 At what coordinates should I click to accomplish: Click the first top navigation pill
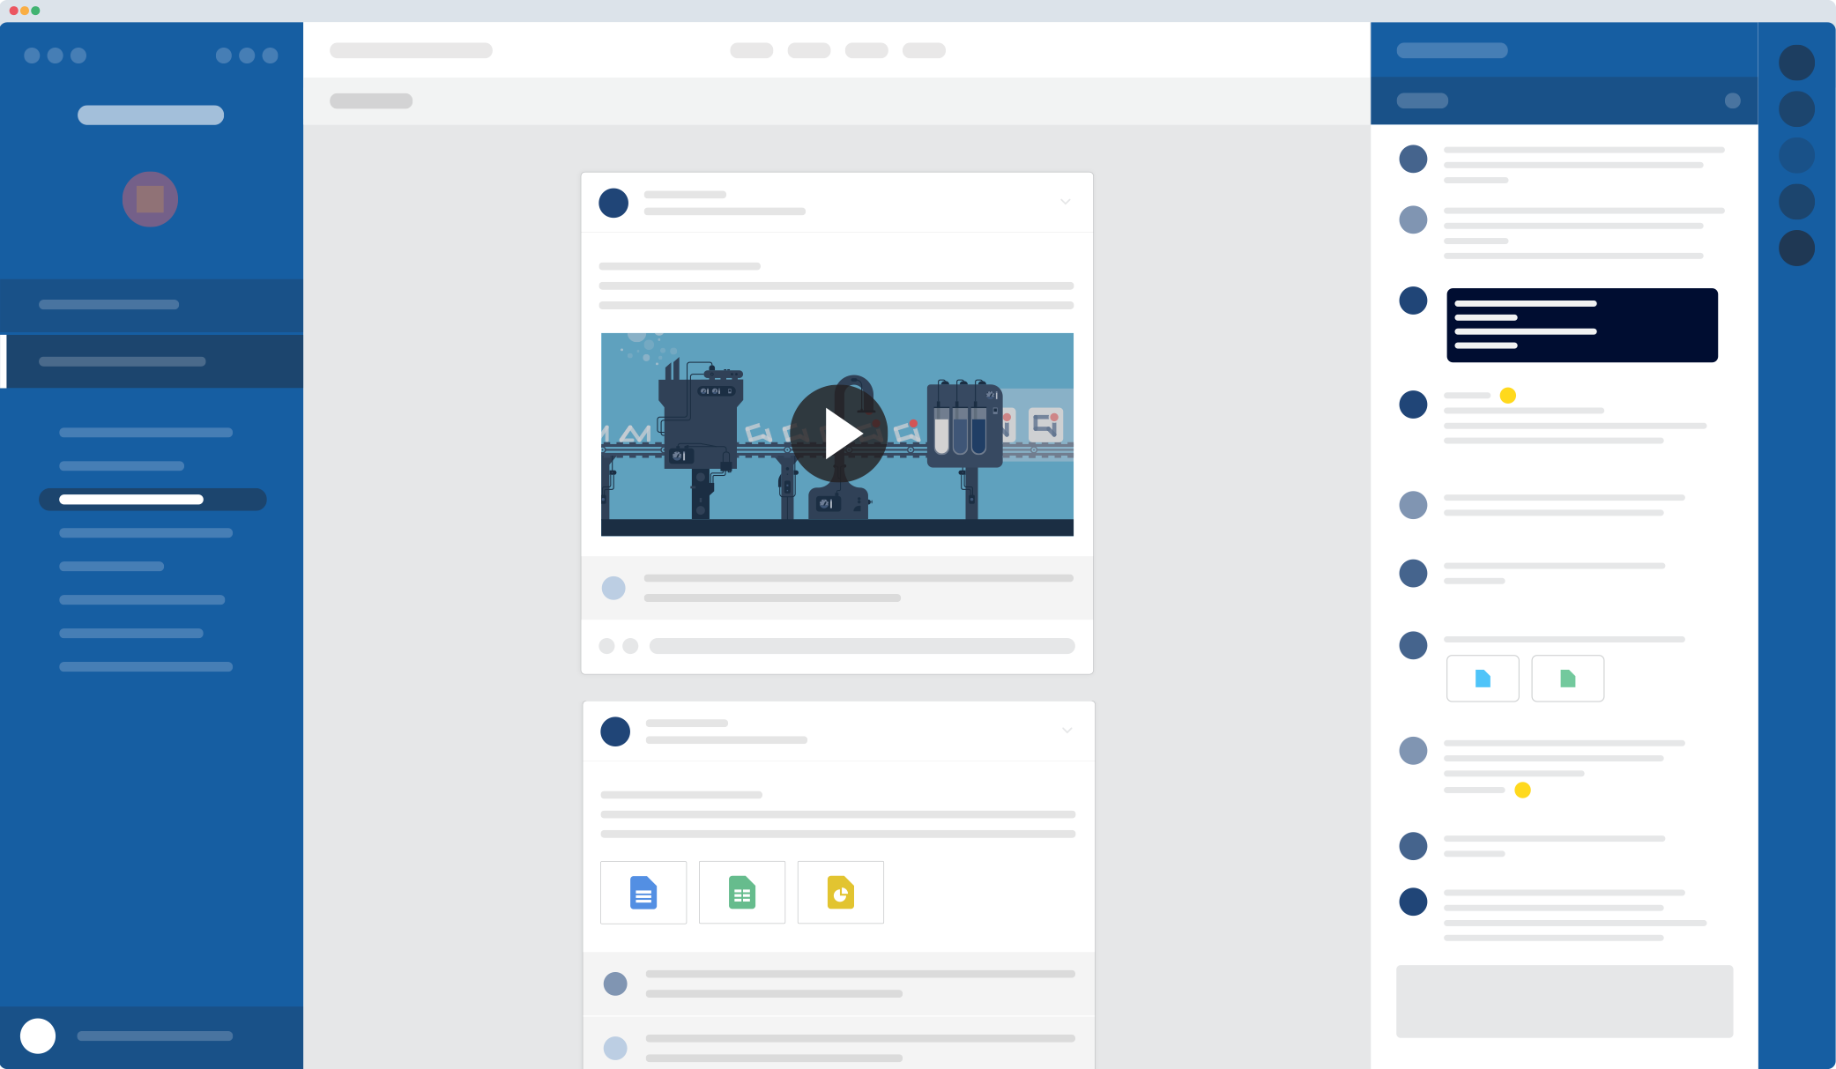tap(752, 50)
